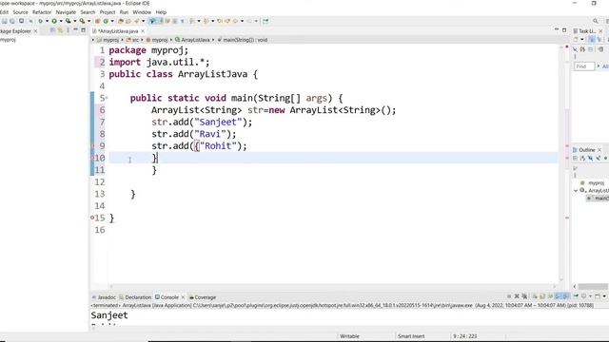Click the Open Type toolbar icon
Viewport: 609px width, 342px height.
pyautogui.click(x=121, y=21)
